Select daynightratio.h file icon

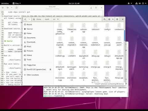[x=84, y=52]
